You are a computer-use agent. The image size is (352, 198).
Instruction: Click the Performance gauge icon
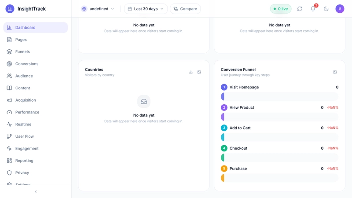tap(9, 112)
